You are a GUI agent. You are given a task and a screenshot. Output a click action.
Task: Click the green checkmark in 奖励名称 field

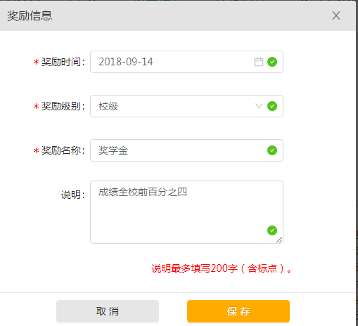tap(272, 150)
